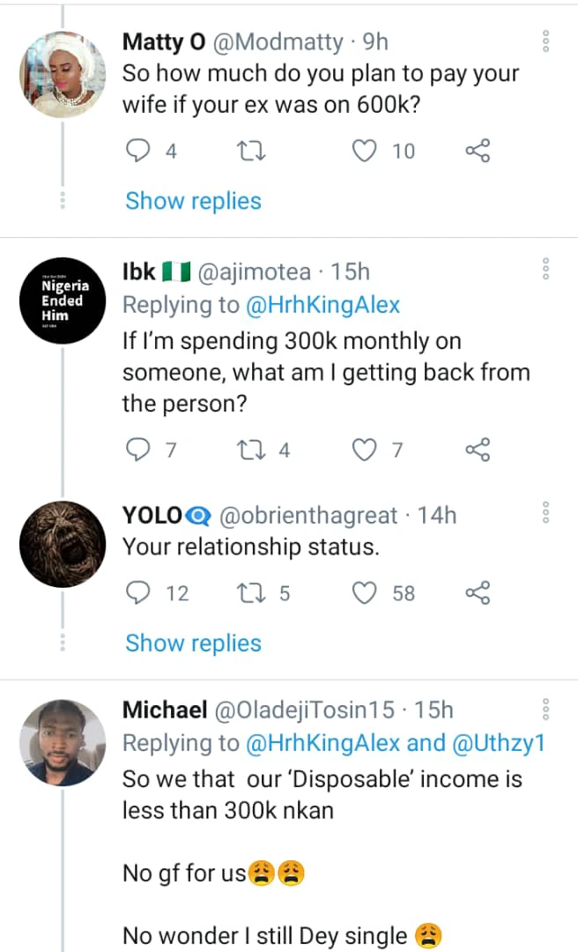
Task: Reply to YOLO's relationship status tweet
Action: click(x=138, y=593)
